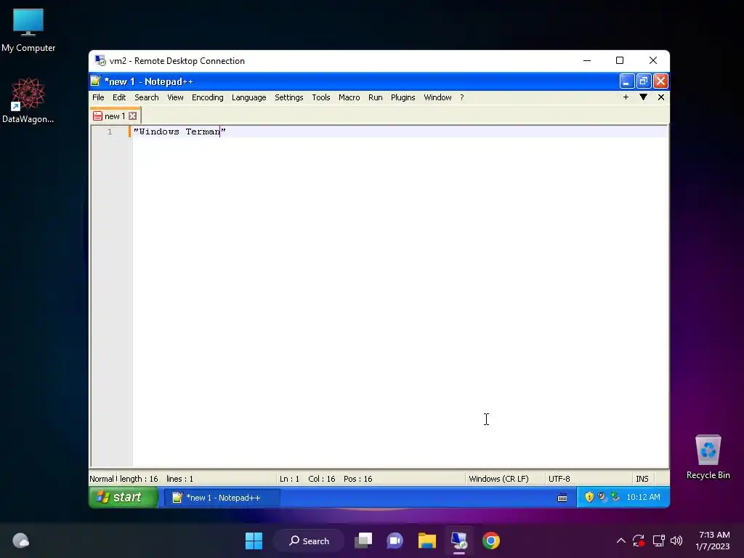Click the volume speaker tray icon

click(x=676, y=541)
